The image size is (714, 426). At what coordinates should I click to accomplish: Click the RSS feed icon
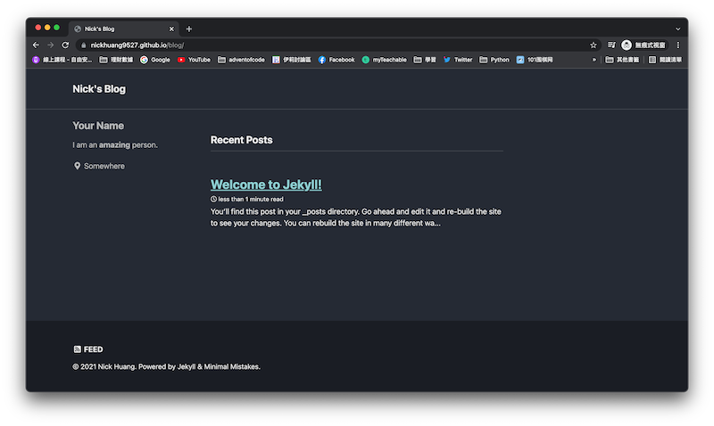pos(78,349)
